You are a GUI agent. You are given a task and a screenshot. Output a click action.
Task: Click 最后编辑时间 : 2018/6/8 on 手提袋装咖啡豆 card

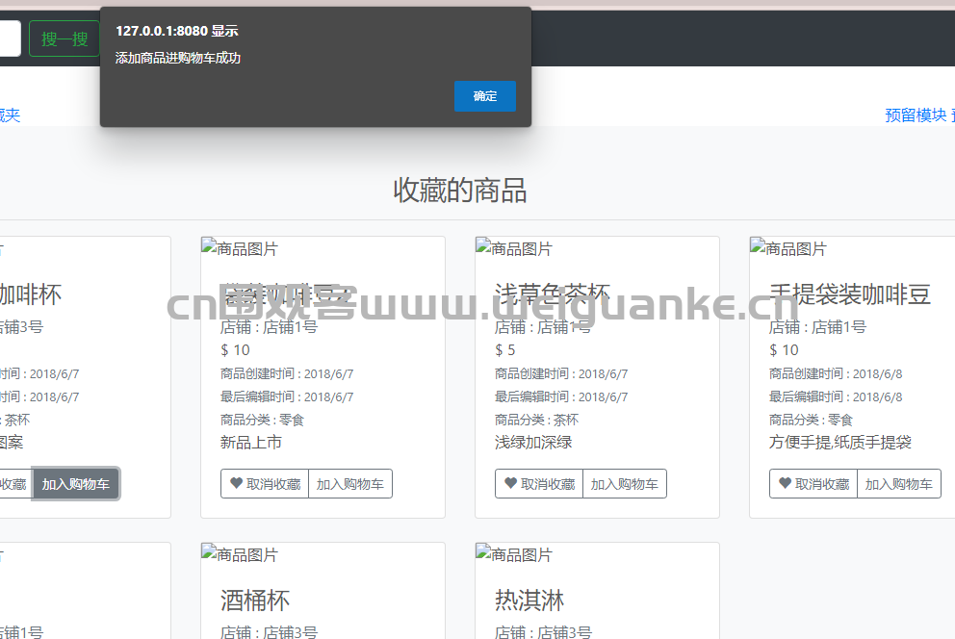pyautogui.click(x=836, y=396)
